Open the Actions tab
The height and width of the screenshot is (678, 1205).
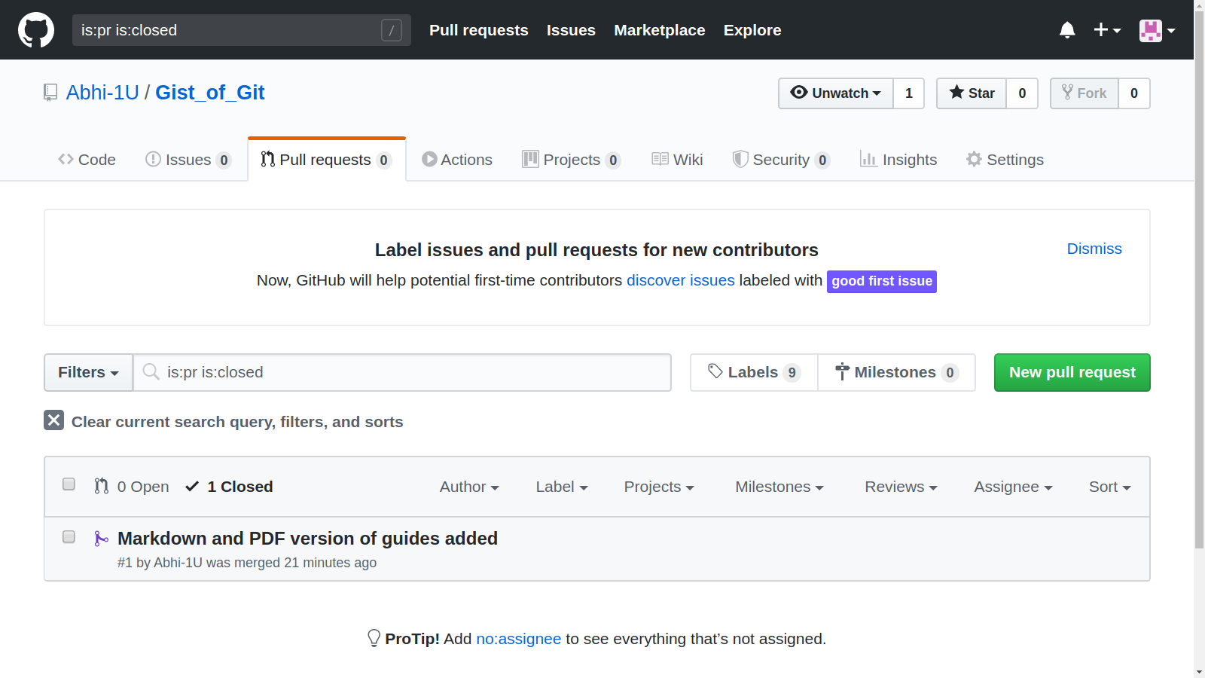coord(457,160)
